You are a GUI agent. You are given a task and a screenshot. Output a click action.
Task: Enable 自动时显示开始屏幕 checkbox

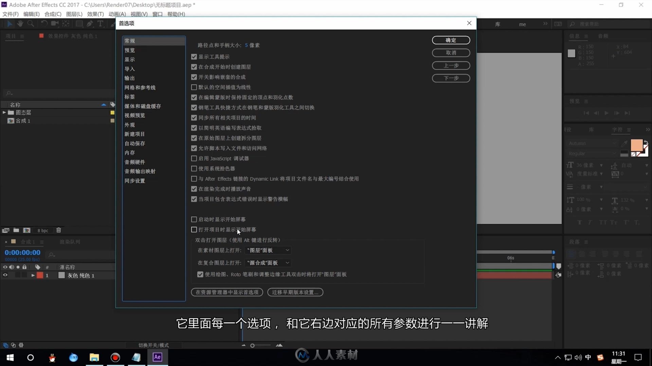[194, 219]
